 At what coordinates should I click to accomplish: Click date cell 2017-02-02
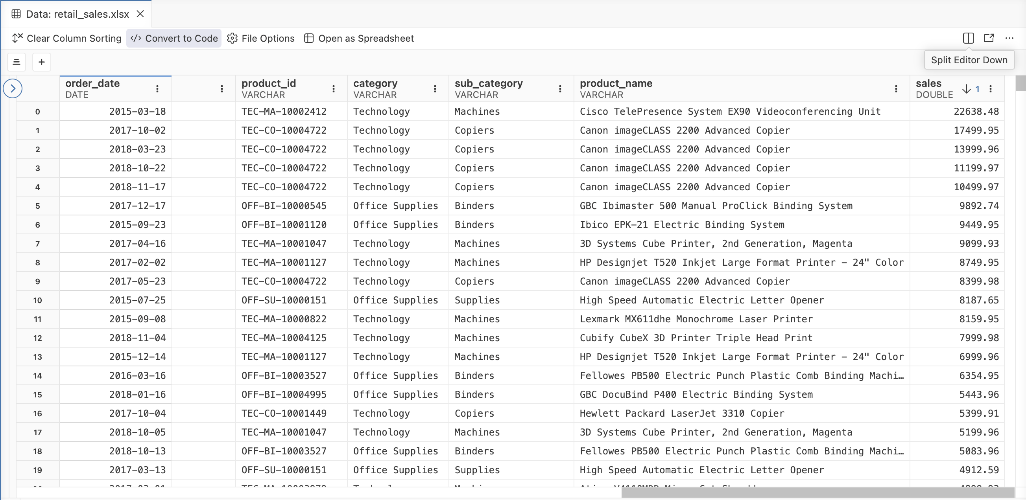[116, 262]
